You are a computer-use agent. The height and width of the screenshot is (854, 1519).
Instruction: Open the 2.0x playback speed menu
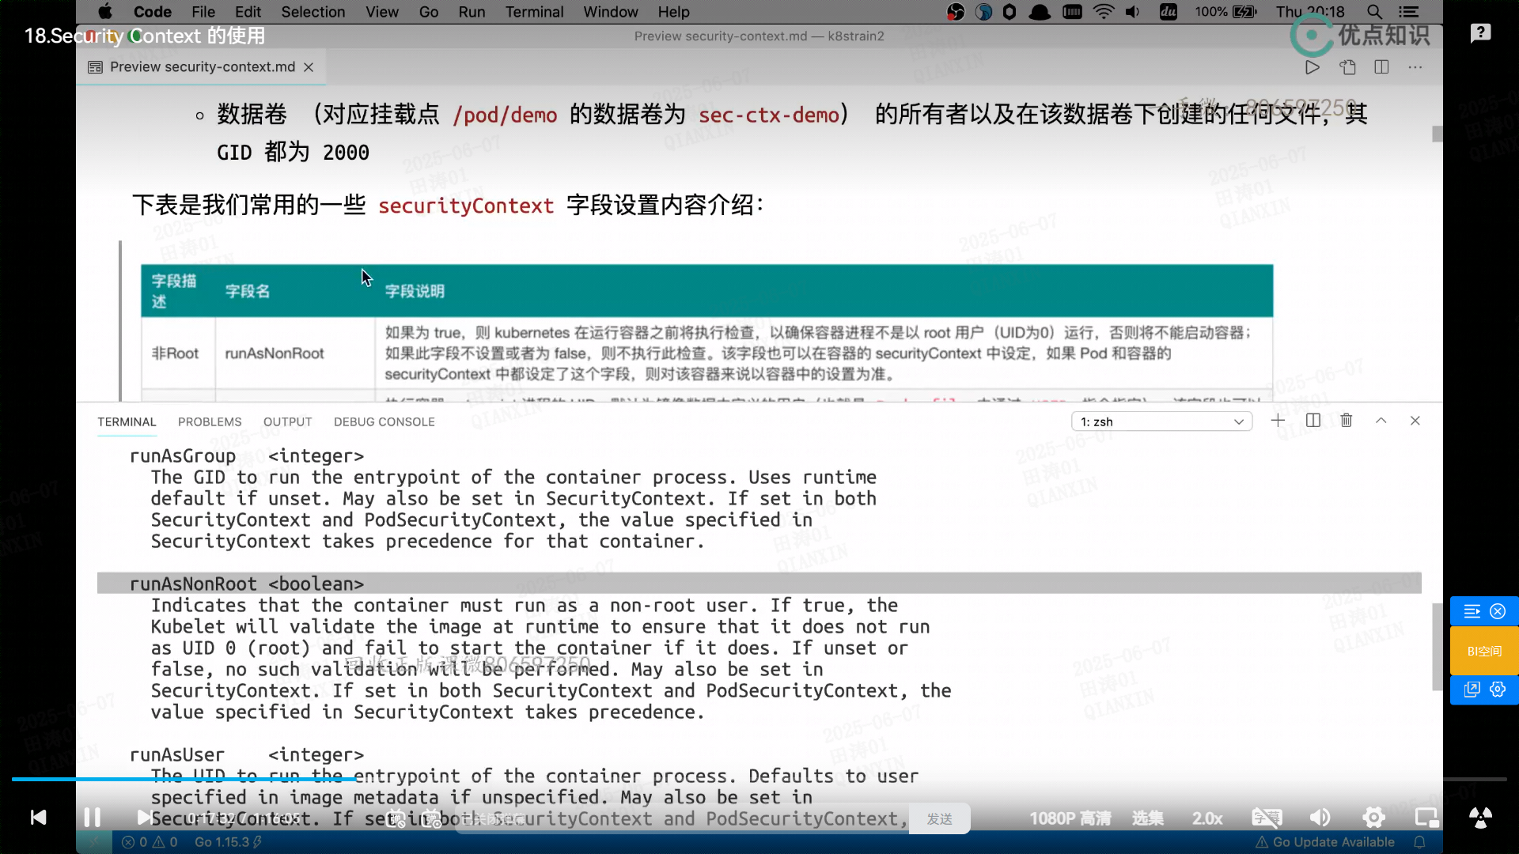pyautogui.click(x=1207, y=818)
